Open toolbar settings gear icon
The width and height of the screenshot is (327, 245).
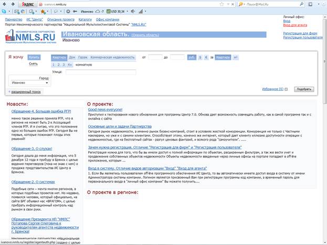pos(68,12)
